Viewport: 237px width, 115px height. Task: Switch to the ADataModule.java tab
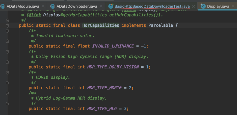23,6
